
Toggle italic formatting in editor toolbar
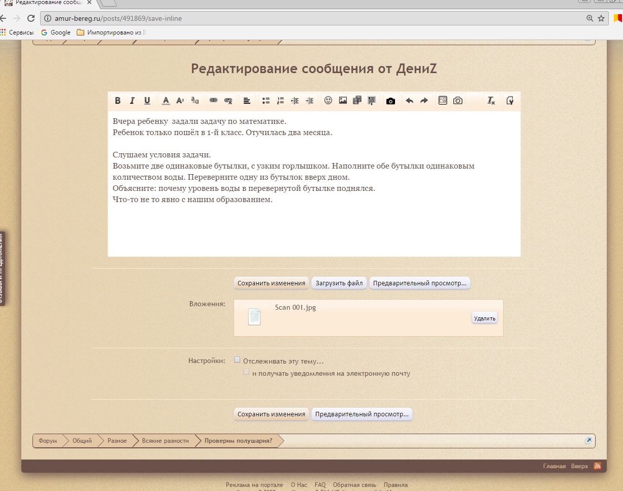coord(132,101)
